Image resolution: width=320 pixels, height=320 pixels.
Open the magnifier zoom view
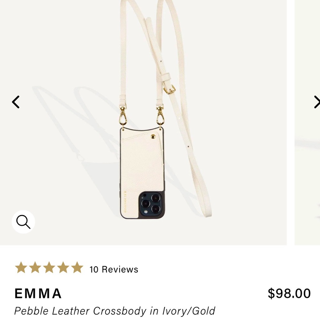(23, 222)
